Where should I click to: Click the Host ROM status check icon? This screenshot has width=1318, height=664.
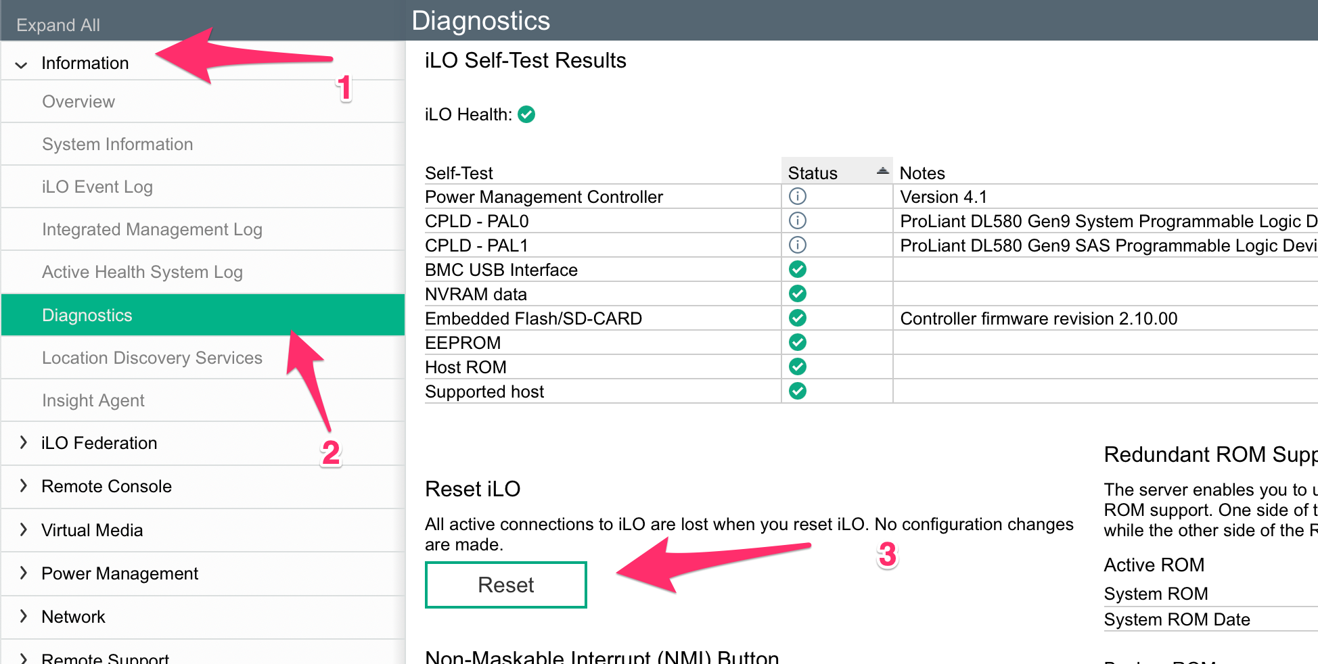point(798,366)
